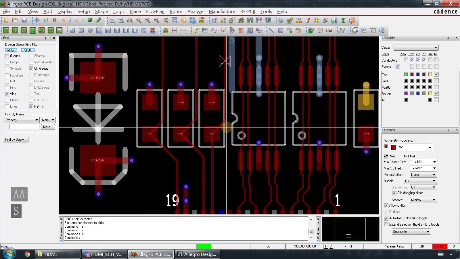
Task: Click the Shape Add Circle icon
Action: (90, 31)
